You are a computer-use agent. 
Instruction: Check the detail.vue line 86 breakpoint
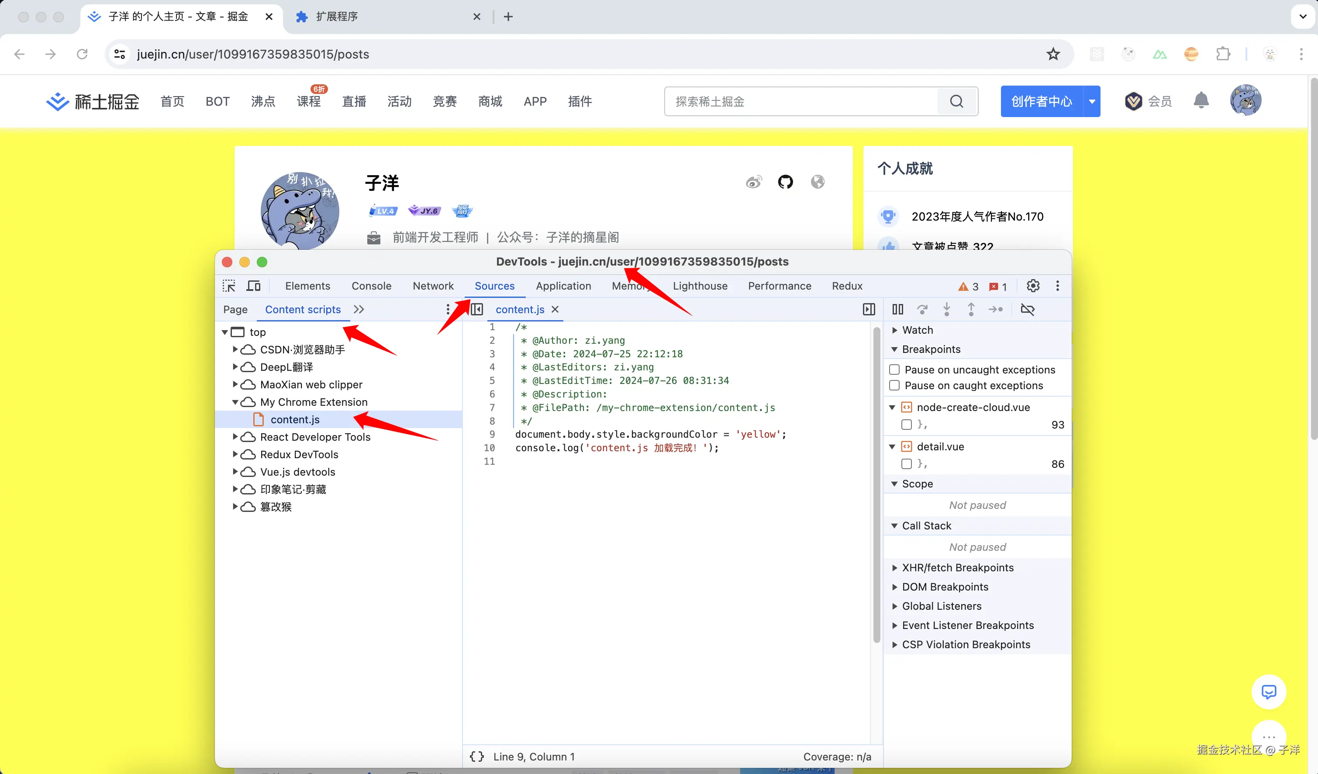coord(906,464)
